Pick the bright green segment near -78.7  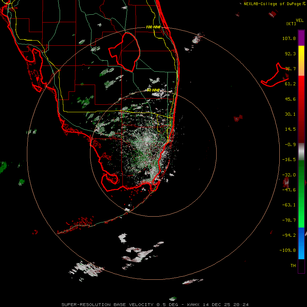click(301, 219)
